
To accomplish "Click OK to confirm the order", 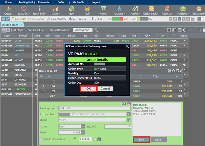I will [x=88, y=89].
